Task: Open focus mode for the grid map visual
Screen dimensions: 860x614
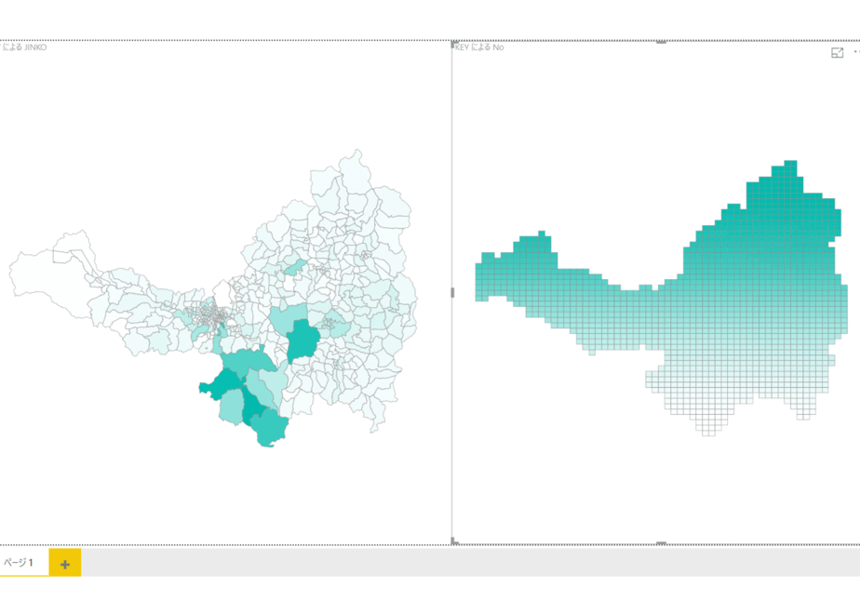Action: pos(837,53)
